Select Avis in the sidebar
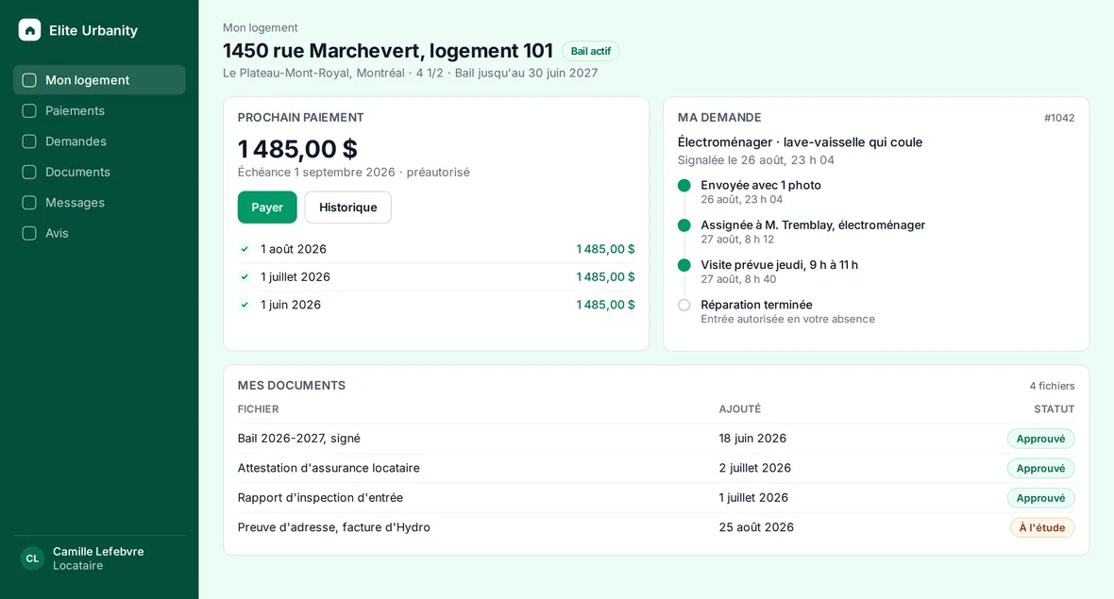The width and height of the screenshot is (1114, 599). (99, 233)
